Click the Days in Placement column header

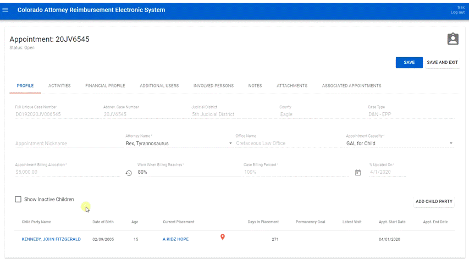[263, 222]
